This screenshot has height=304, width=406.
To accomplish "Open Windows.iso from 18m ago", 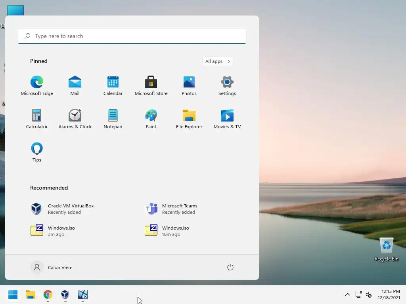I will coord(167,231).
